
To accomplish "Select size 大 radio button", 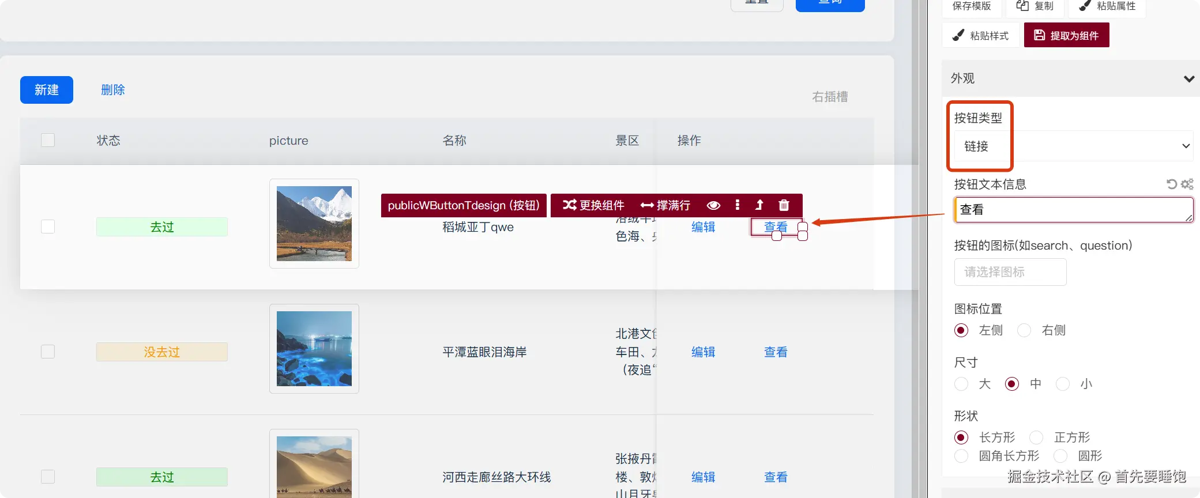I will point(961,384).
